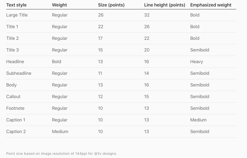Click the Title 2 row label

click(x=12, y=38)
